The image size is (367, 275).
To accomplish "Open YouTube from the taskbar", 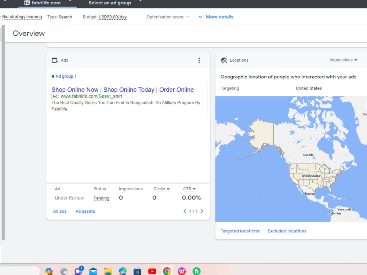I will click(152, 271).
